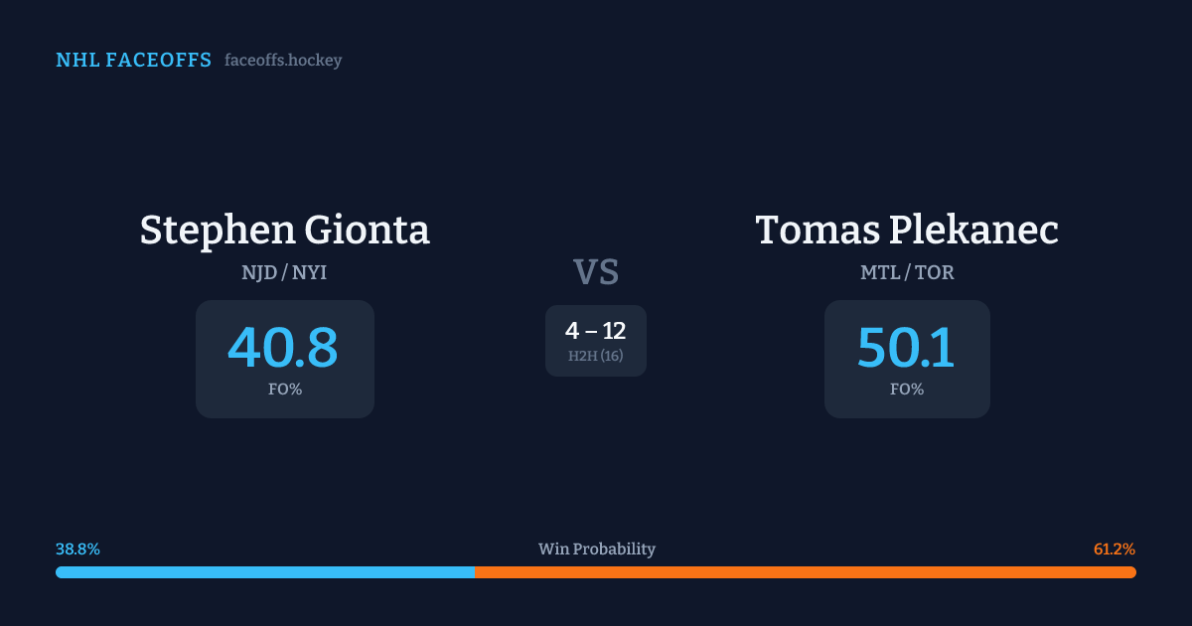Click Gionta's 40.8 faceoff percentage value
This screenshot has width=1192, height=626.
coord(284,348)
